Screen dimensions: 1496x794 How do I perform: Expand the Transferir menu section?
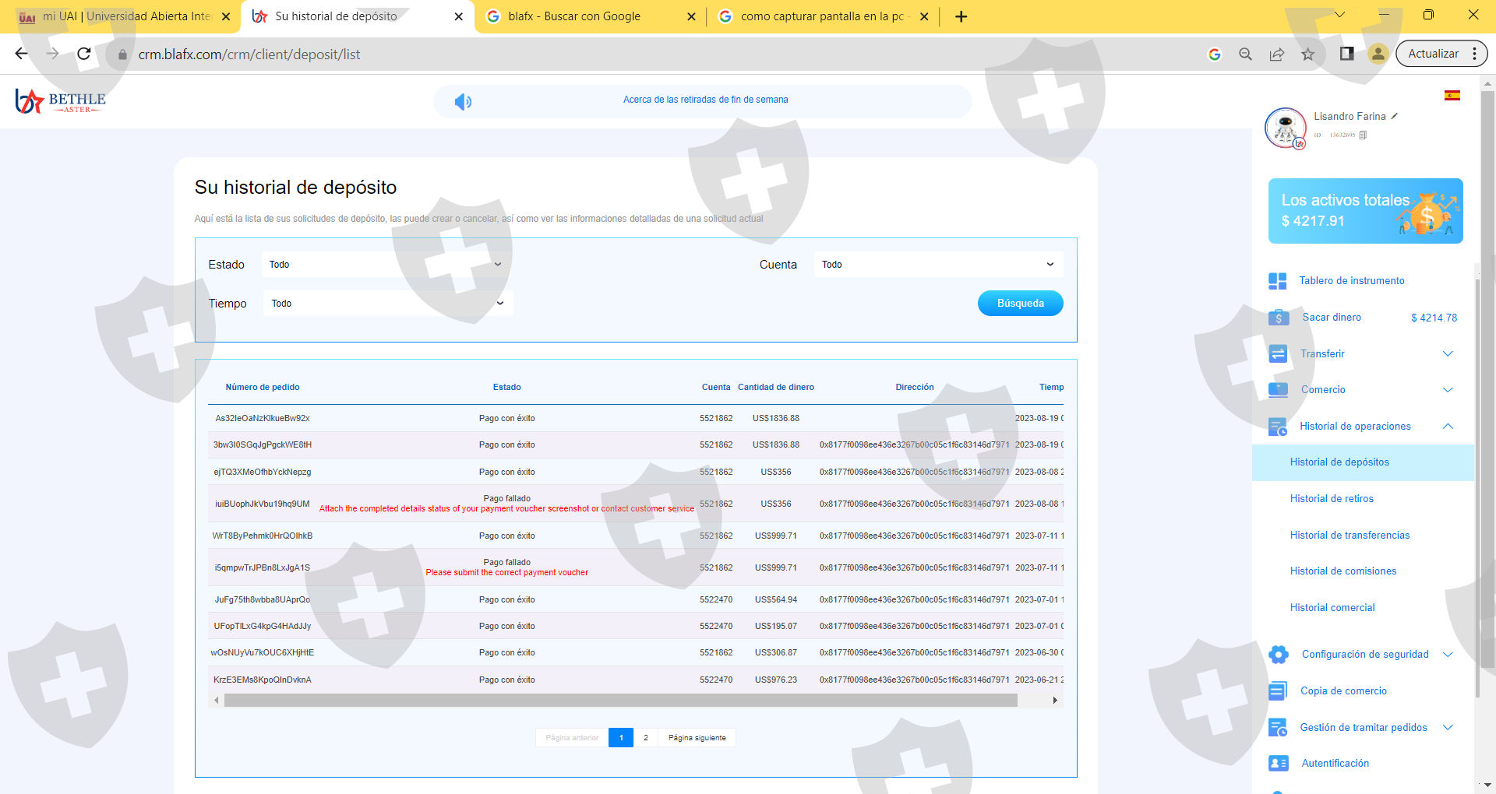click(1447, 354)
